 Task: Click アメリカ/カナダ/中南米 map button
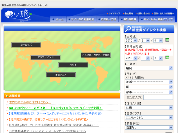[96, 55]
